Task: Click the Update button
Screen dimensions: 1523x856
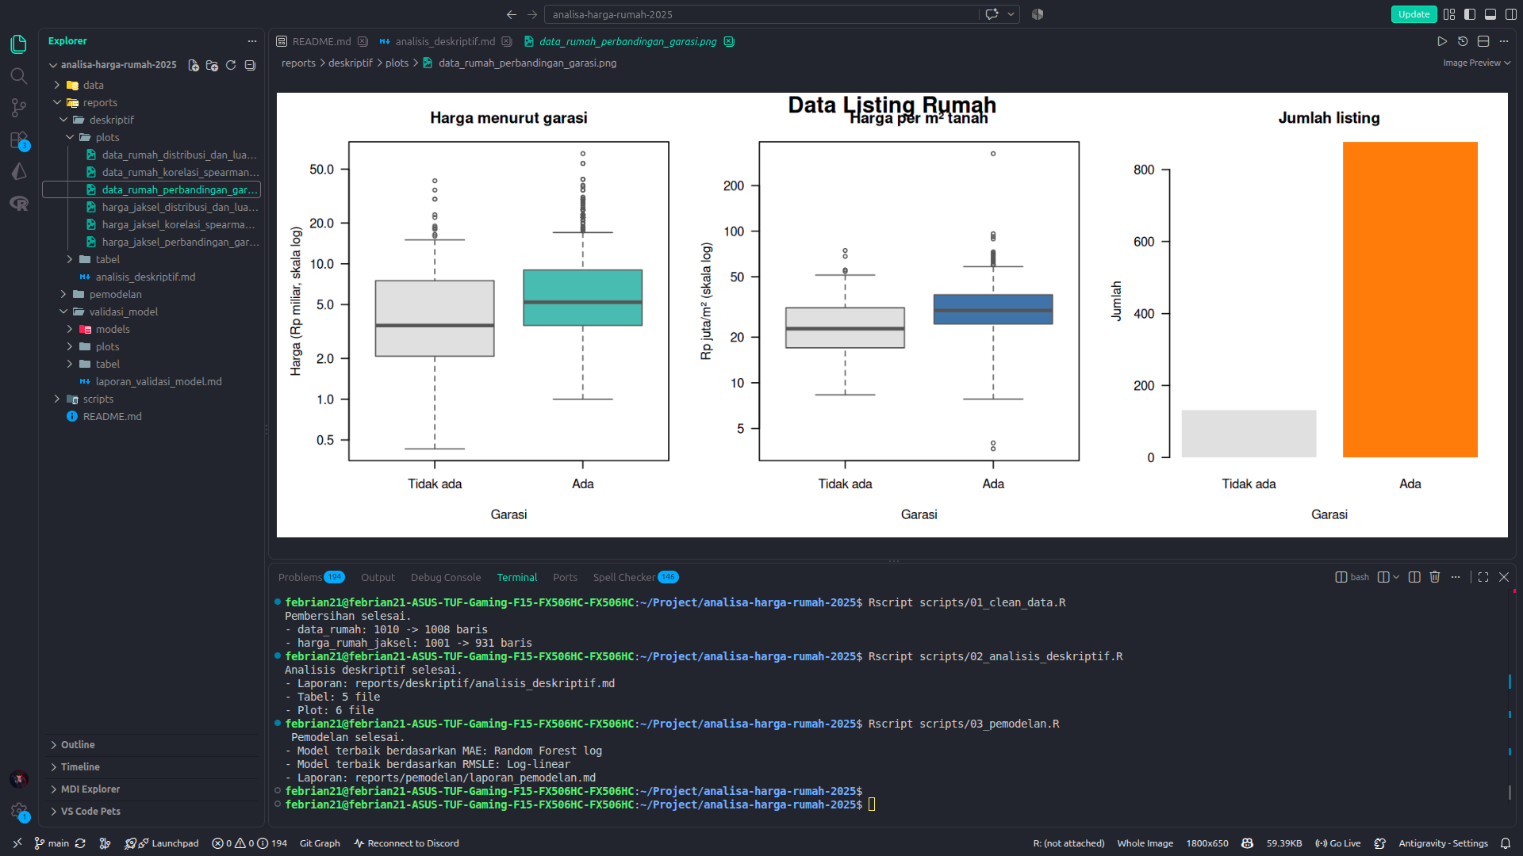Action: coord(1414,14)
